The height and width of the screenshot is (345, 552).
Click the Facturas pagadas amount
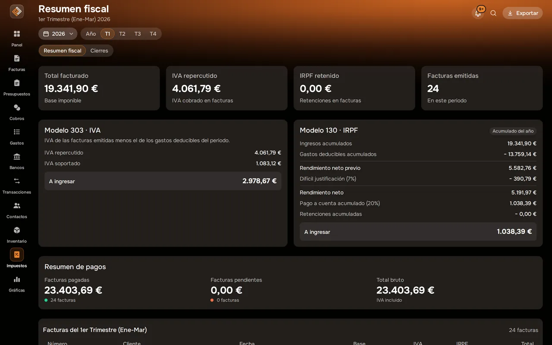point(73,290)
